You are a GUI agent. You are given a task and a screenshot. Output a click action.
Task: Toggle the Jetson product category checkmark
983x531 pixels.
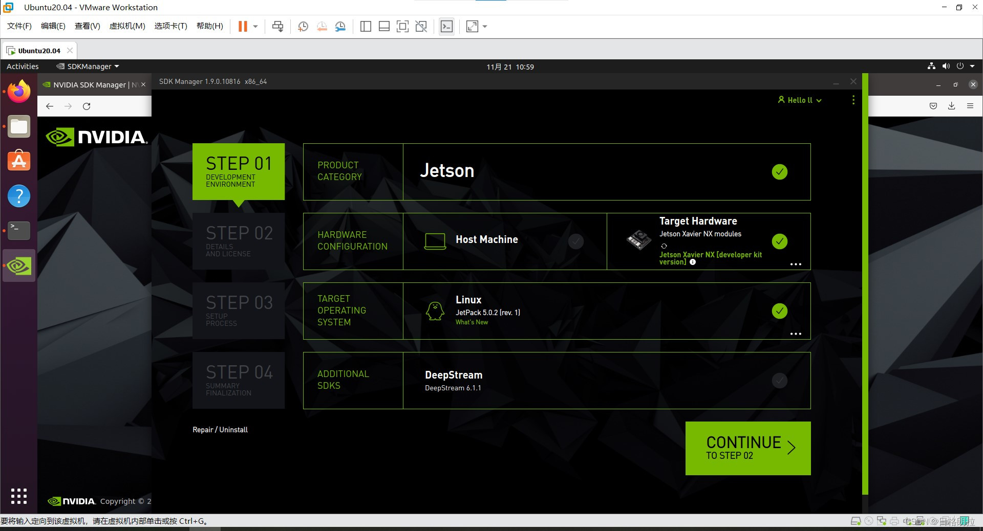[x=780, y=172]
